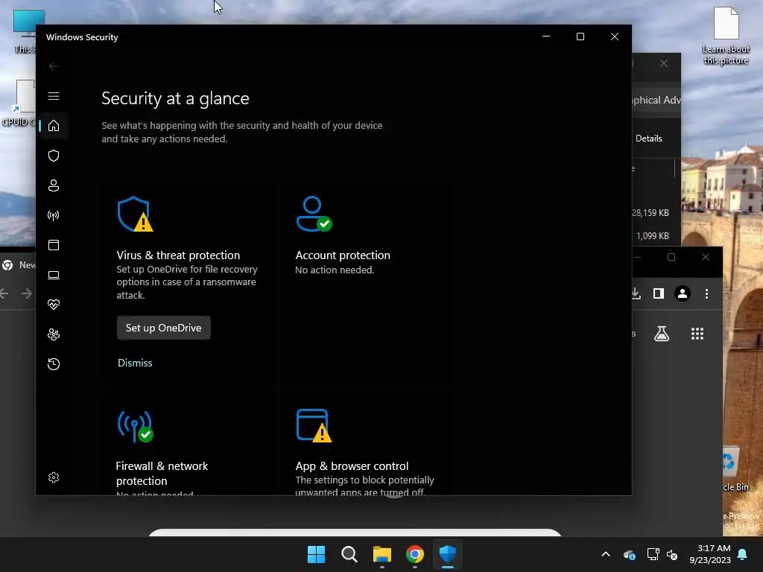763x572 pixels.
Task: Click the Set up OneDrive button
Action: tap(163, 328)
